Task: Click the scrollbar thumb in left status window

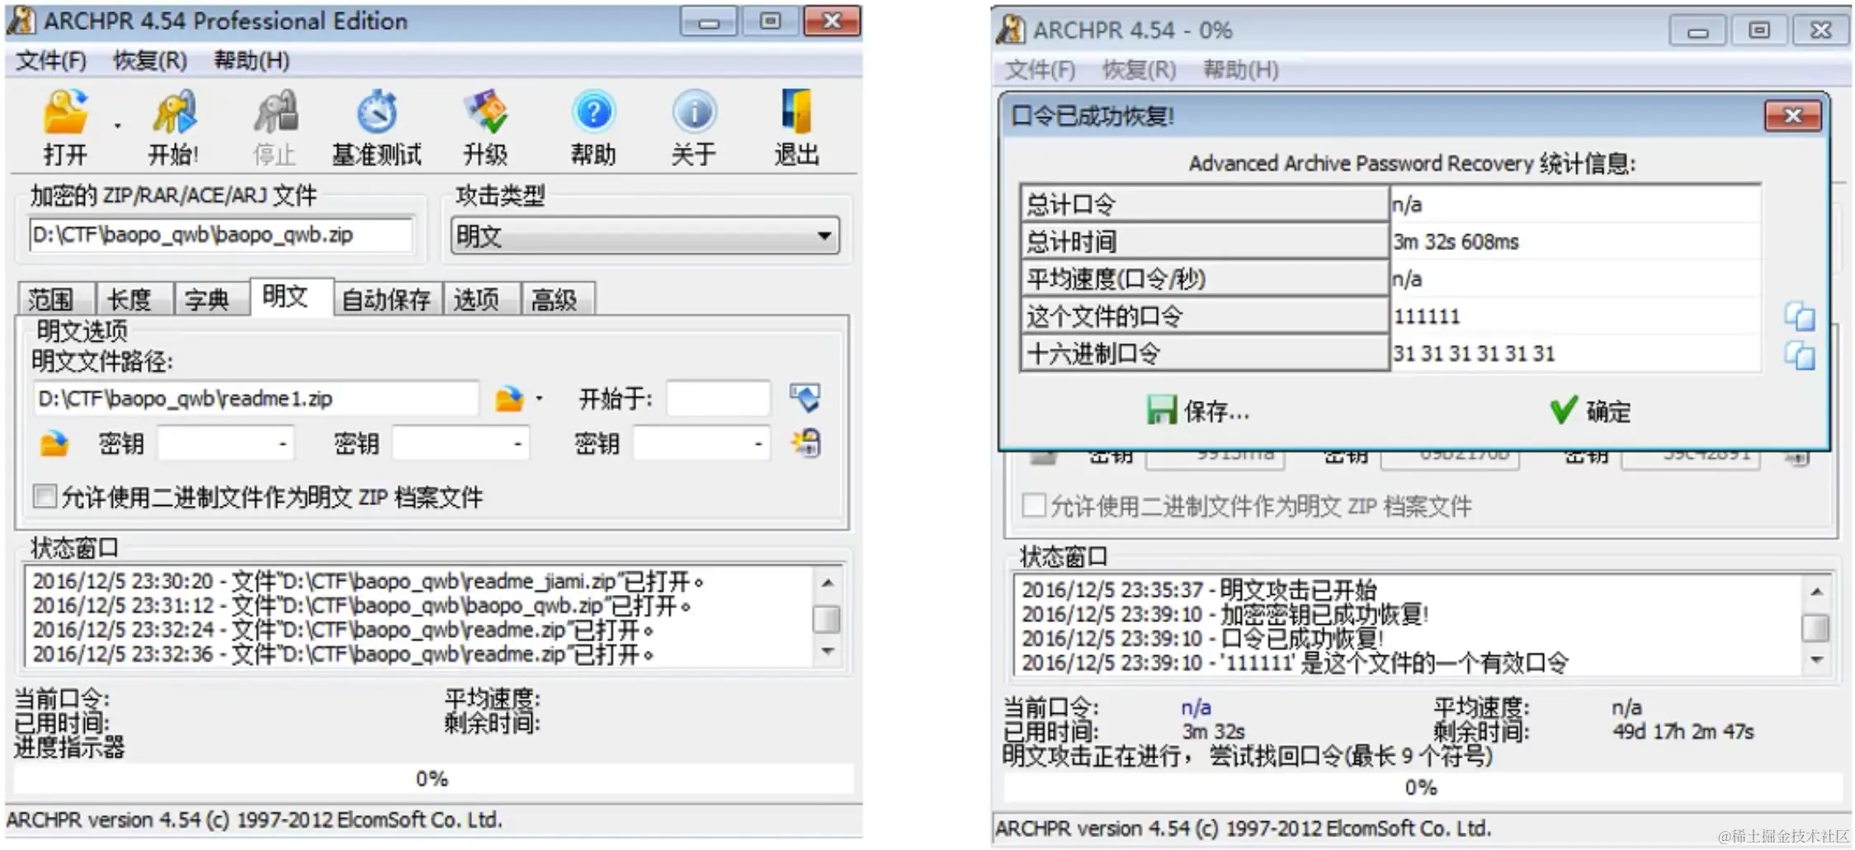Action: pos(828,619)
